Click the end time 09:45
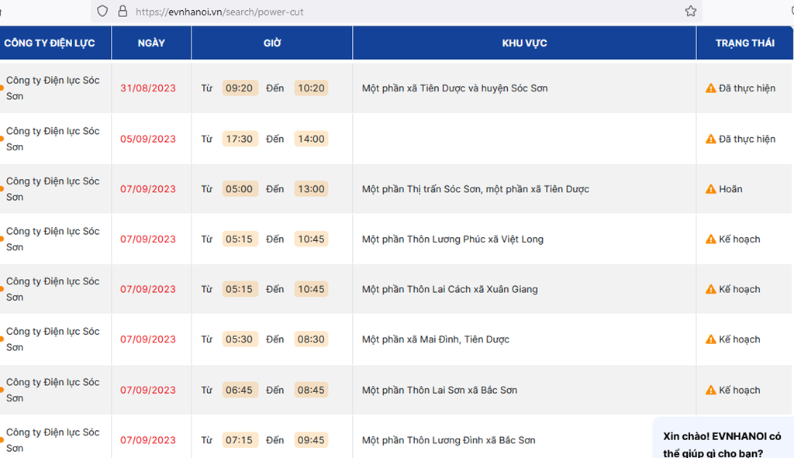The width and height of the screenshot is (794, 458). pyautogui.click(x=311, y=439)
